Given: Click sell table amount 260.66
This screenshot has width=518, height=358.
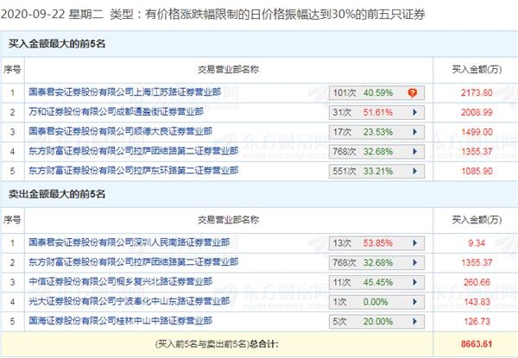Looking at the screenshot, I should pyautogui.click(x=477, y=282).
